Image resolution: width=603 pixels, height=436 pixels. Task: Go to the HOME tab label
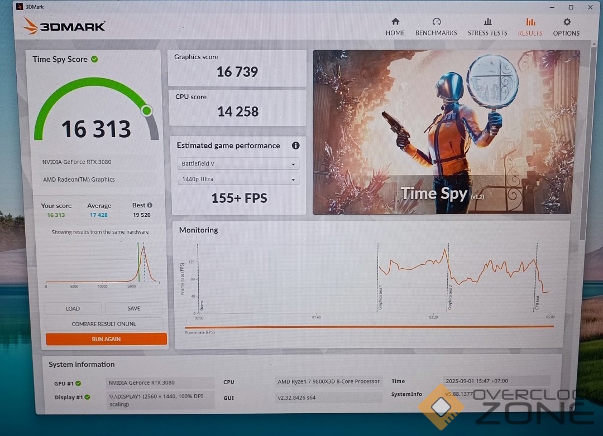click(x=395, y=33)
